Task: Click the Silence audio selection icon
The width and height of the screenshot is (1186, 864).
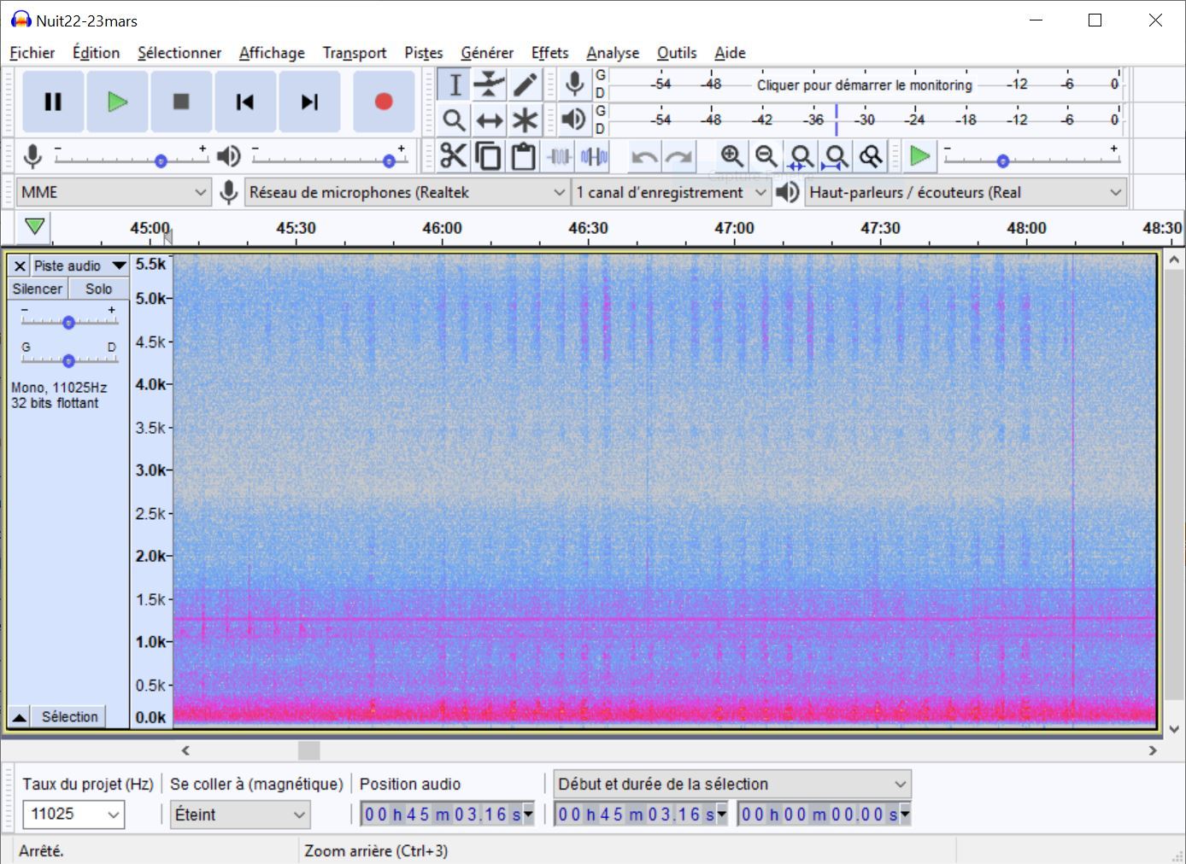Action: coord(594,156)
